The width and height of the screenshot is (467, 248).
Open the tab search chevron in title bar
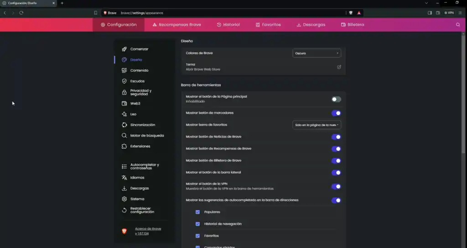pos(426,3)
